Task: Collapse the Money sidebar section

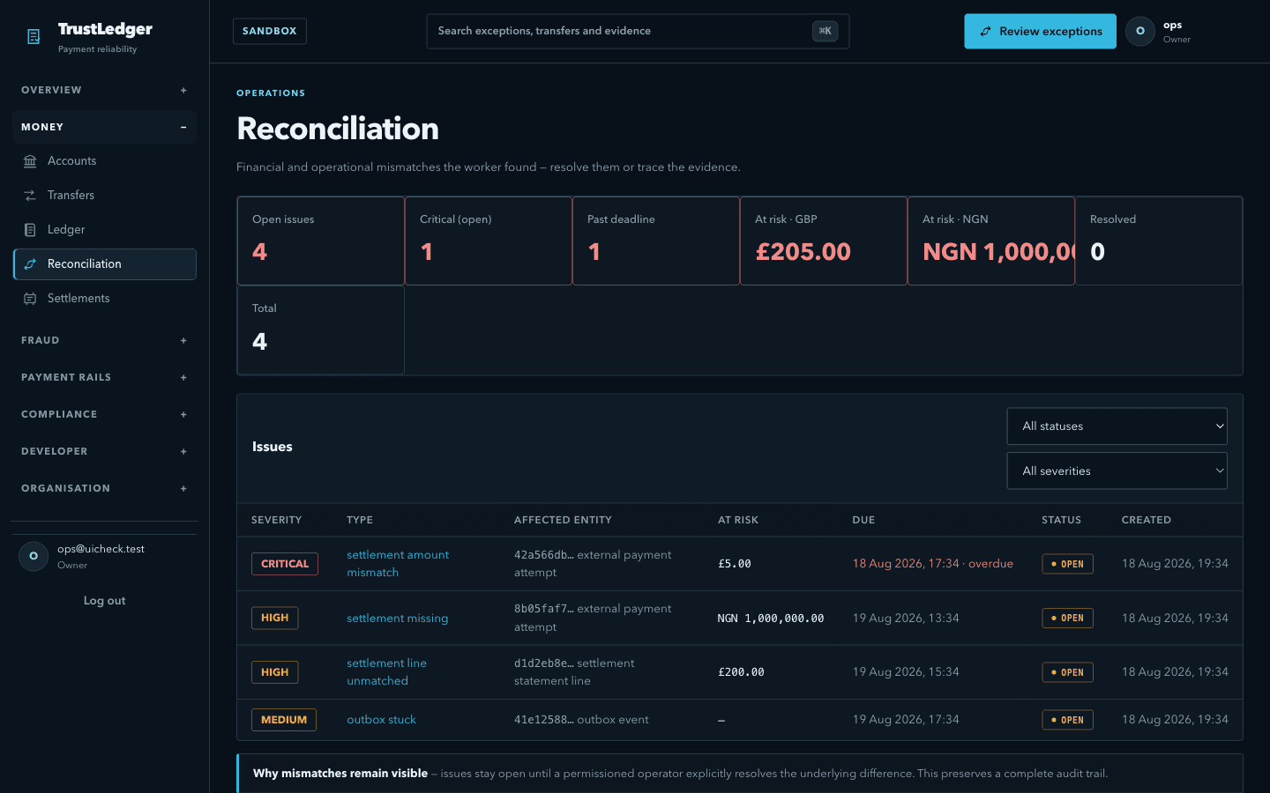Action: 104,127
